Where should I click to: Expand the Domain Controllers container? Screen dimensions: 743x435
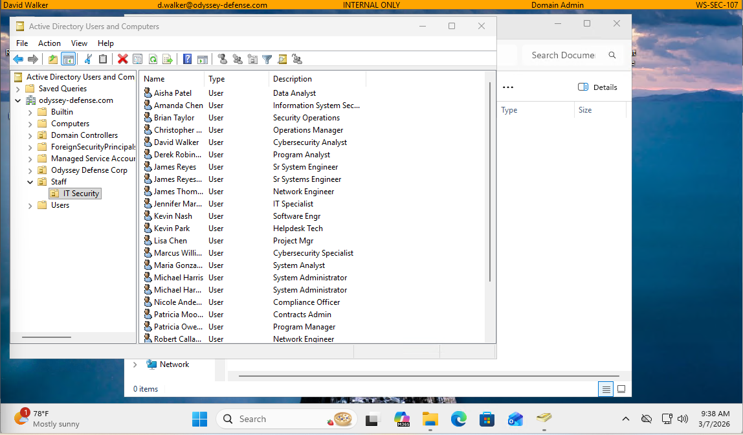[x=29, y=135]
